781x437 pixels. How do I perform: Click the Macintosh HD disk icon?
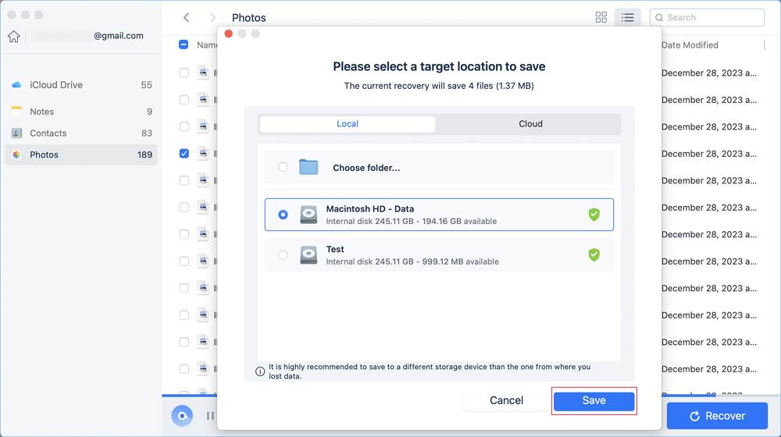pyautogui.click(x=309, y=215)
